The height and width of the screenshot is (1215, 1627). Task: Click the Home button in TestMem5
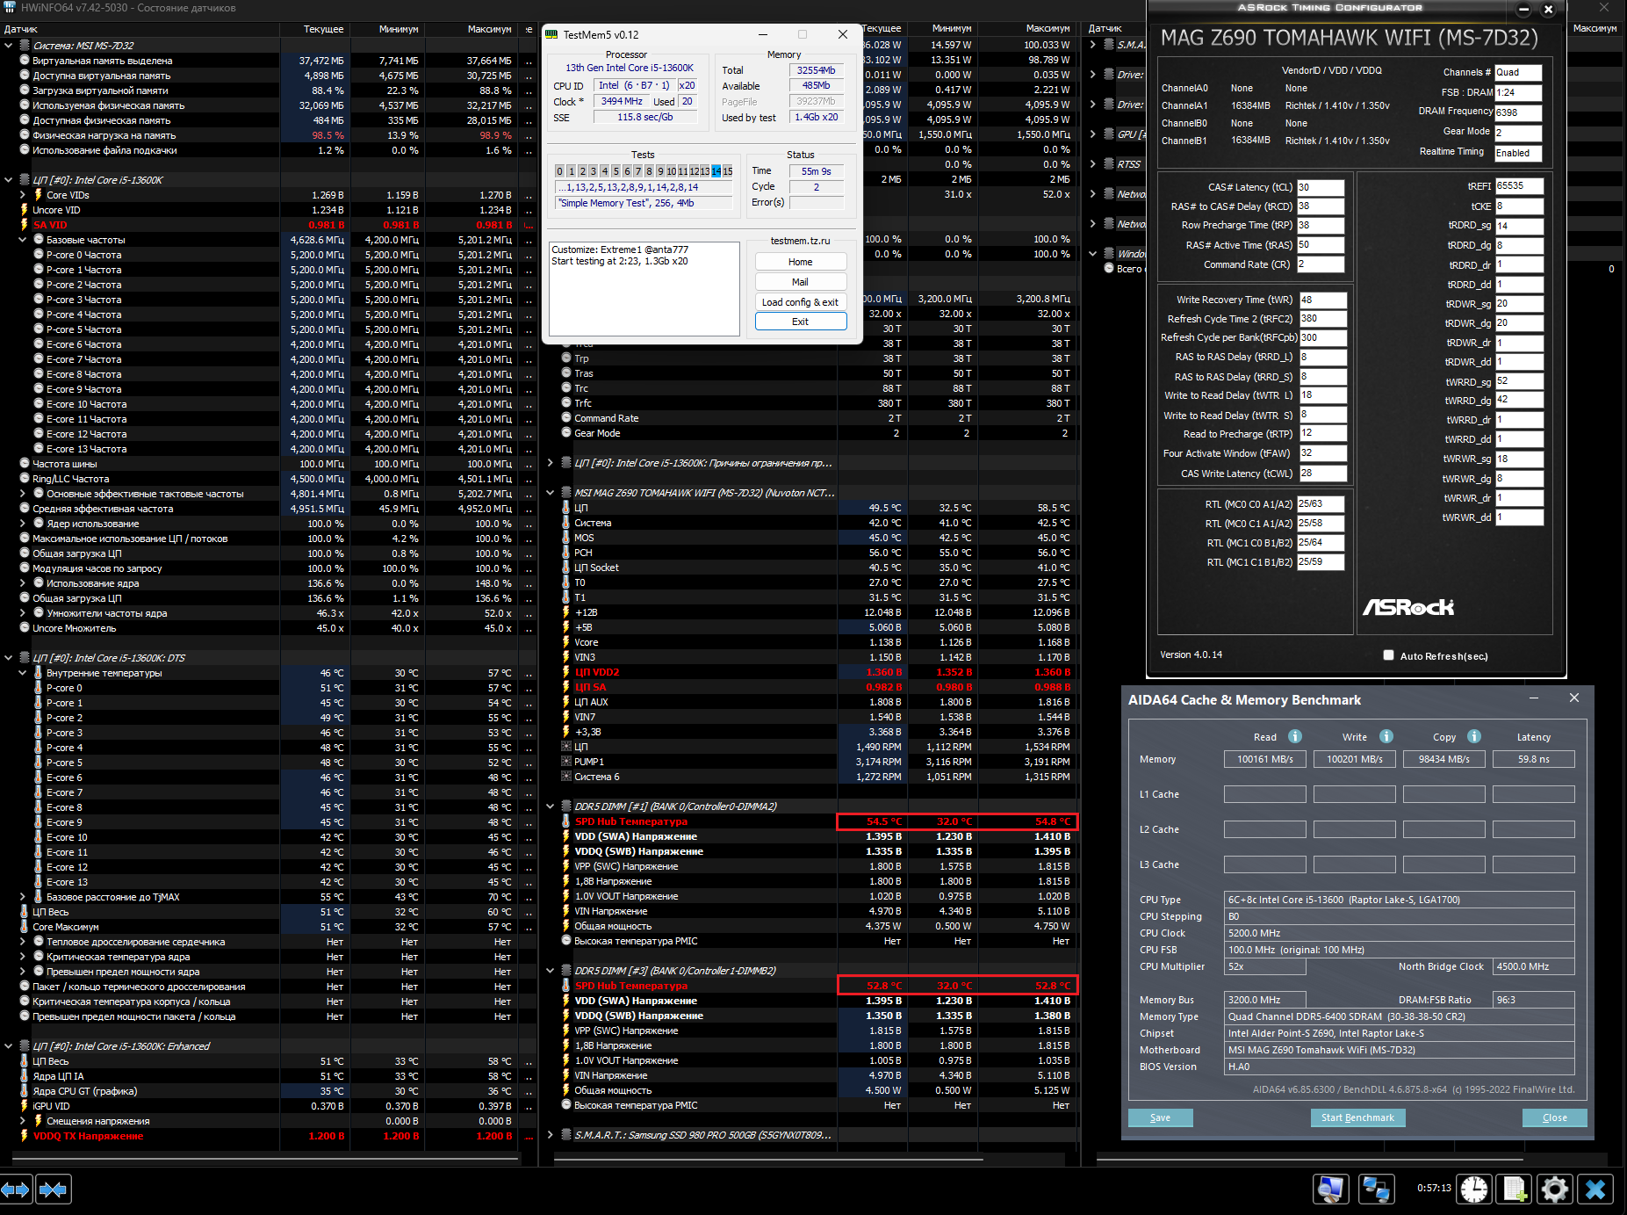pyautogui.click(x=801, y=262)
